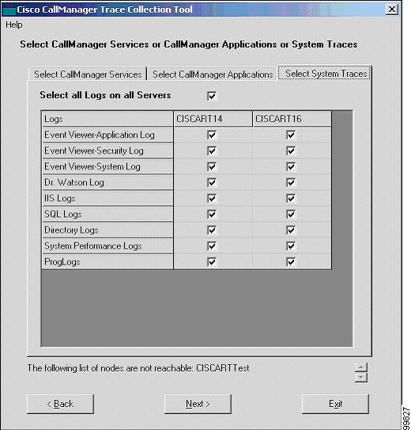Viewport: 411px width, 430px height.
Task: Click the Cisco CallManager title bar icon
Action: [x=9, y=10]
